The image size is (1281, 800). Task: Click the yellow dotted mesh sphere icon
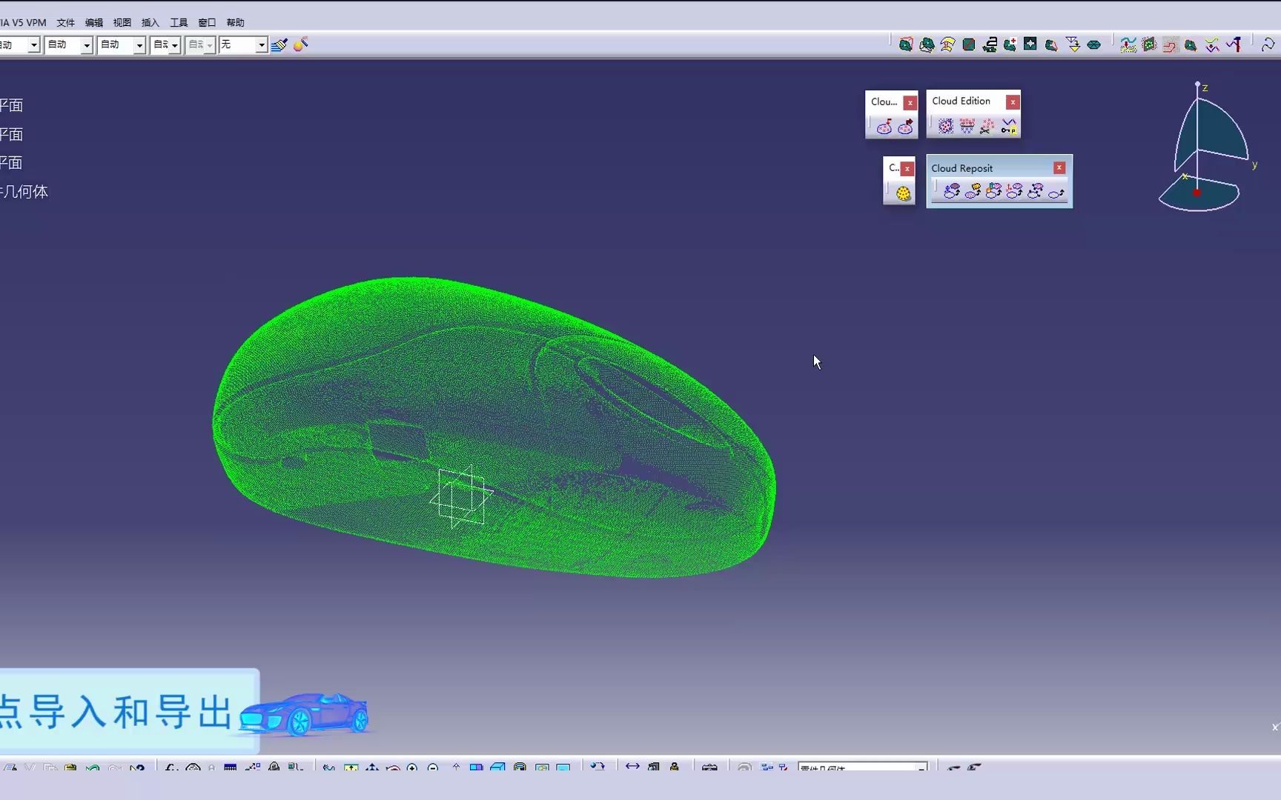[903, 193]
